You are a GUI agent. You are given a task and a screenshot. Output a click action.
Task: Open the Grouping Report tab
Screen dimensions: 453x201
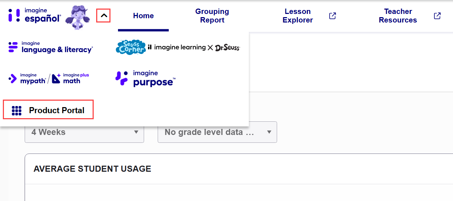212,16
